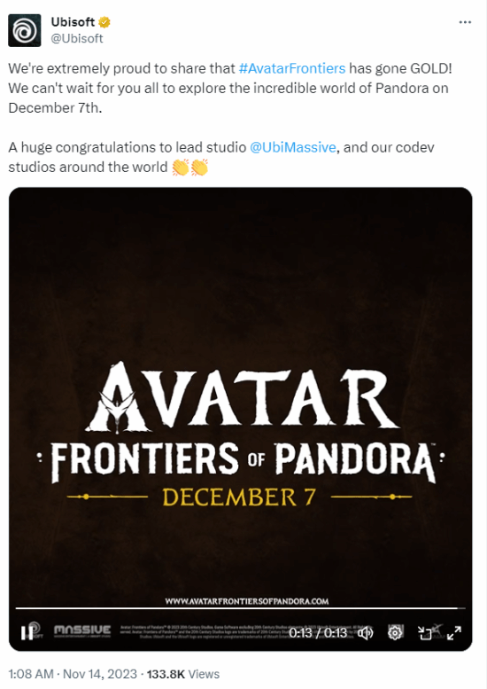Pause the video with the pause button

pyautogui.click(x=25, y=633)
